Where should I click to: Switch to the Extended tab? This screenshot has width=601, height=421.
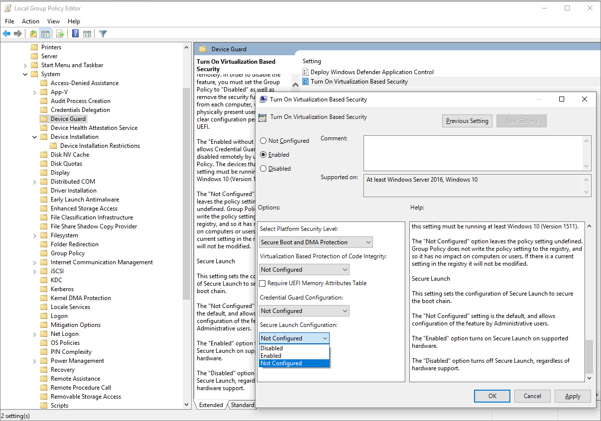pyautogui.click(x=211, y=405)
